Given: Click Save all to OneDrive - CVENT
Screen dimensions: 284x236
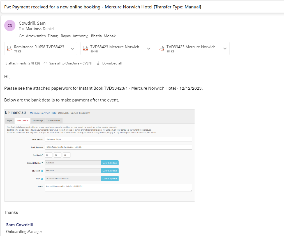Looking at the screenshot, I should (x=71, y=63).
